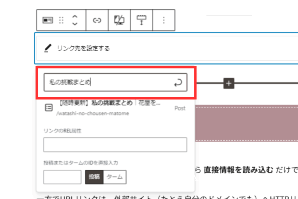Click the width adjustment icon in the toolbar

[x=141, y=20]
